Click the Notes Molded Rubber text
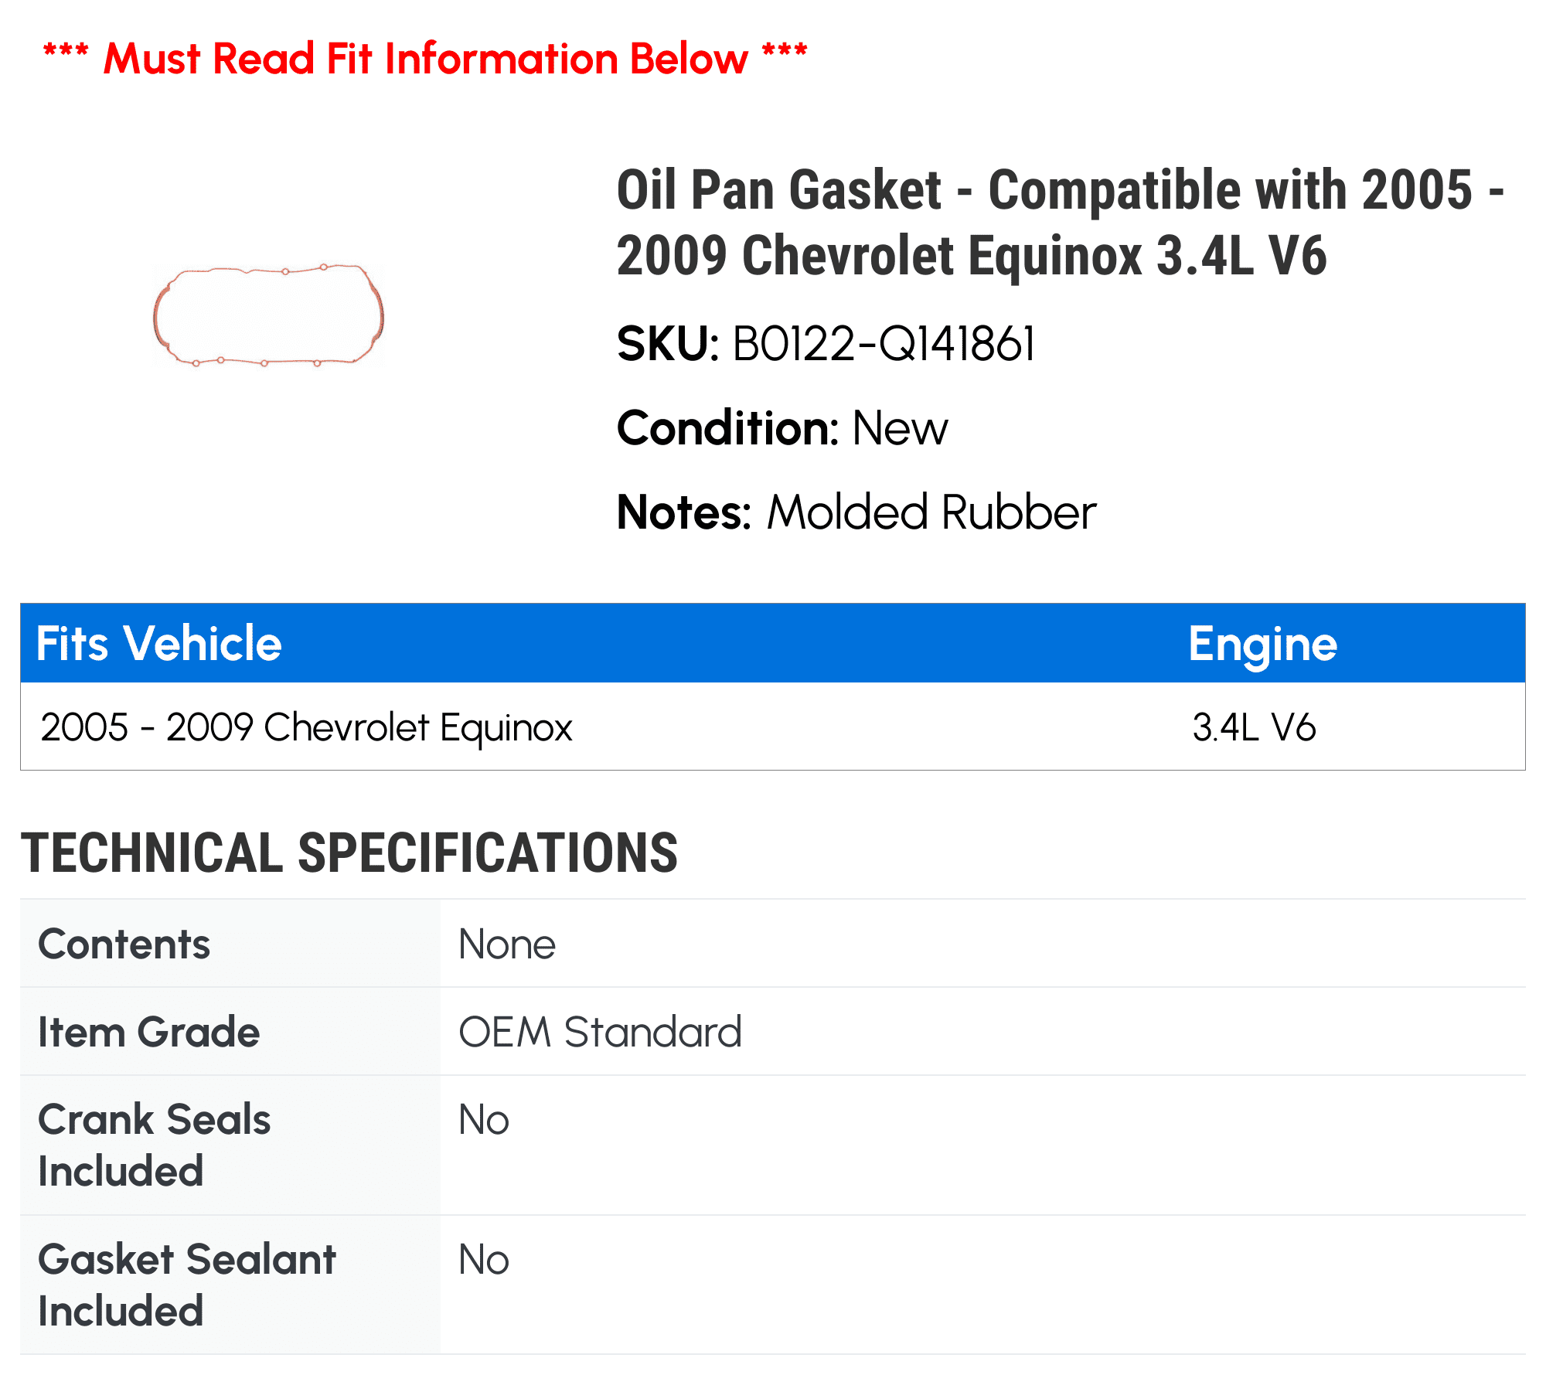 click(x=856, y=512)
